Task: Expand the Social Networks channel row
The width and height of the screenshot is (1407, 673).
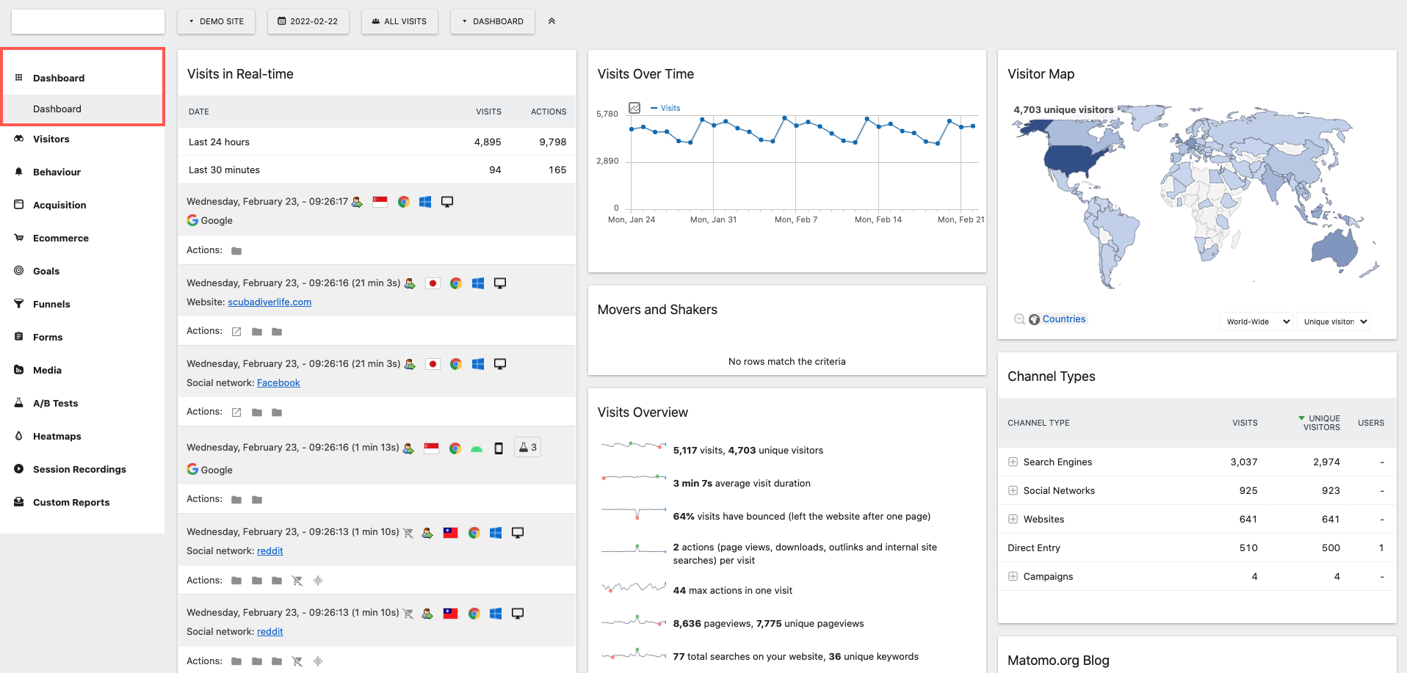Action: click(1013, 491)
